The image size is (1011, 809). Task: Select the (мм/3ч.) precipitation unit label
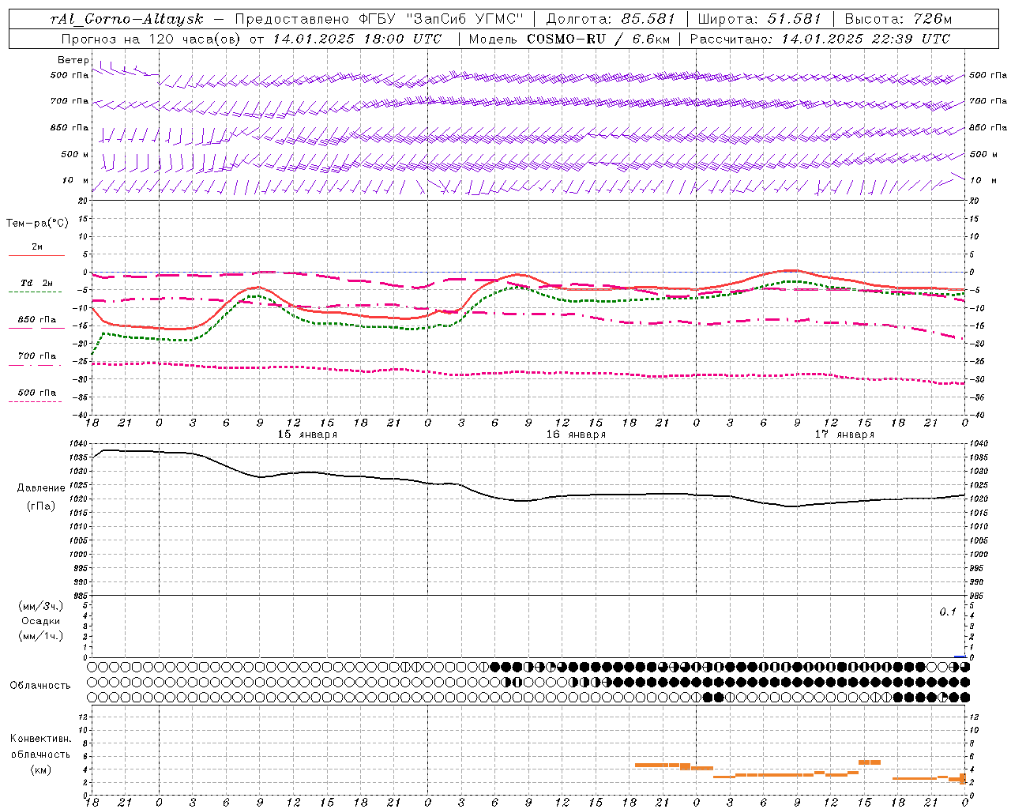click(x=41, y=606)
